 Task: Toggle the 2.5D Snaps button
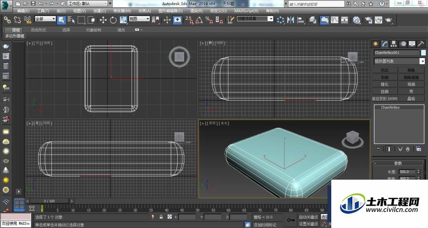pyautogui.click(x=189, y=20)
